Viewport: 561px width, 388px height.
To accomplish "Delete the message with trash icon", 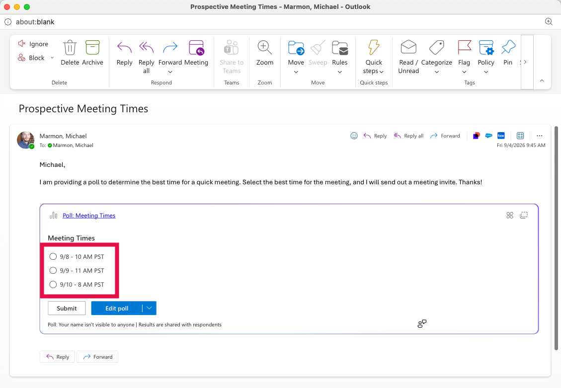I will pyautogui.click(x=70, y=48).
